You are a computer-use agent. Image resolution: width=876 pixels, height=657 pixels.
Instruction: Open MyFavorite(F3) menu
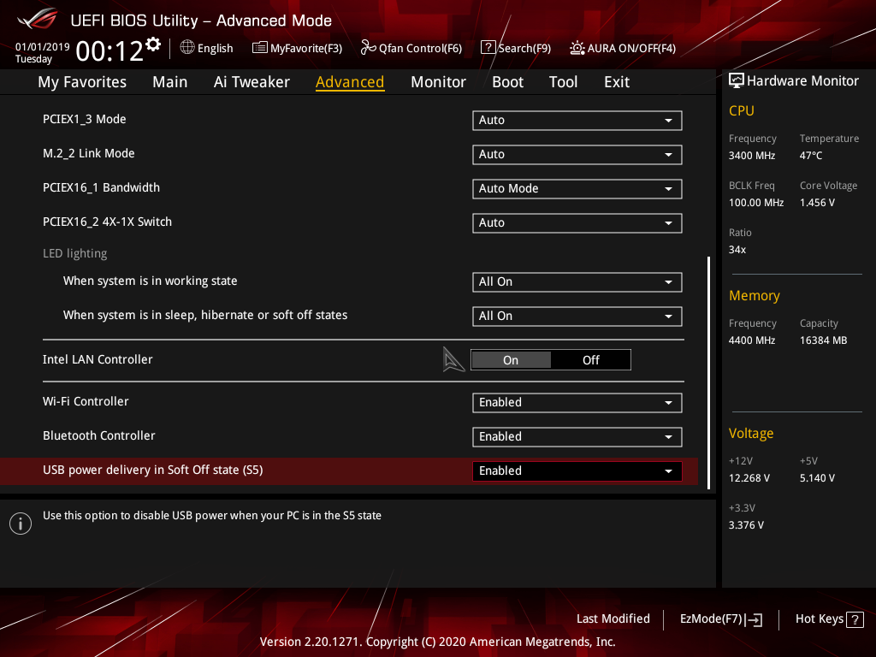click(x=297, y=48)
